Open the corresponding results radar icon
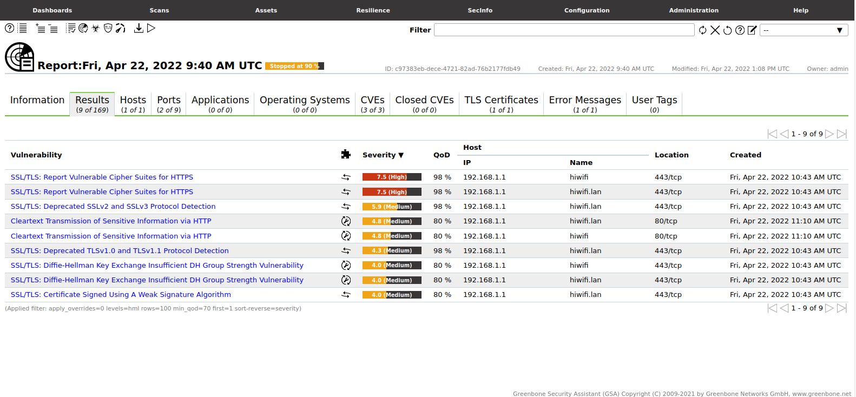This screenshot has height=397, width=856. (x=83, y=28)
